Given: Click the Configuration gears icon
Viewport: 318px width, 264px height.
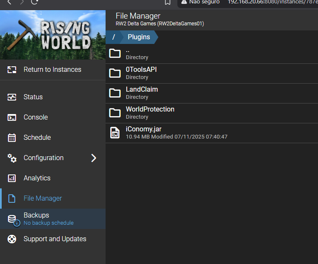Looking at the screenshot, I should pyautogui.click(x=12, y=158).
